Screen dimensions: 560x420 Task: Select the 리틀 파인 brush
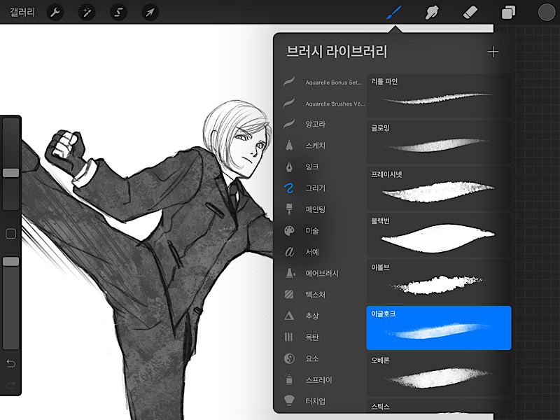tap(439, 96)
